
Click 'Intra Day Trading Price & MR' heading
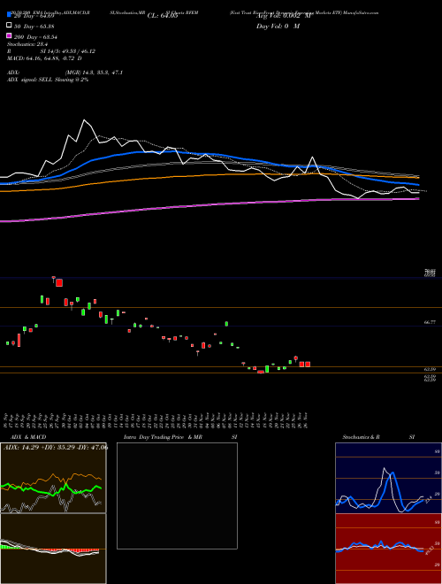point(163,437)
